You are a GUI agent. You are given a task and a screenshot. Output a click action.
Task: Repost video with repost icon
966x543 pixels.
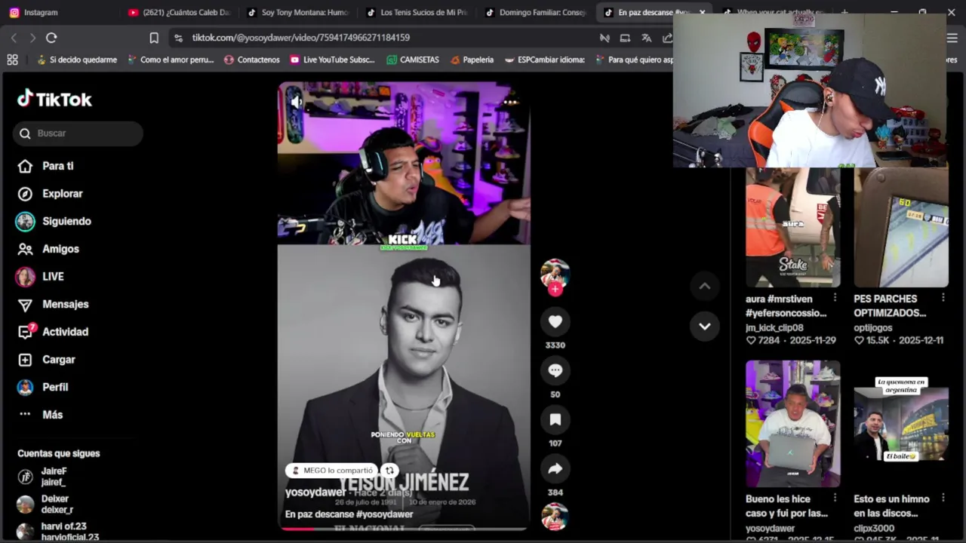[x=389, y=471]
